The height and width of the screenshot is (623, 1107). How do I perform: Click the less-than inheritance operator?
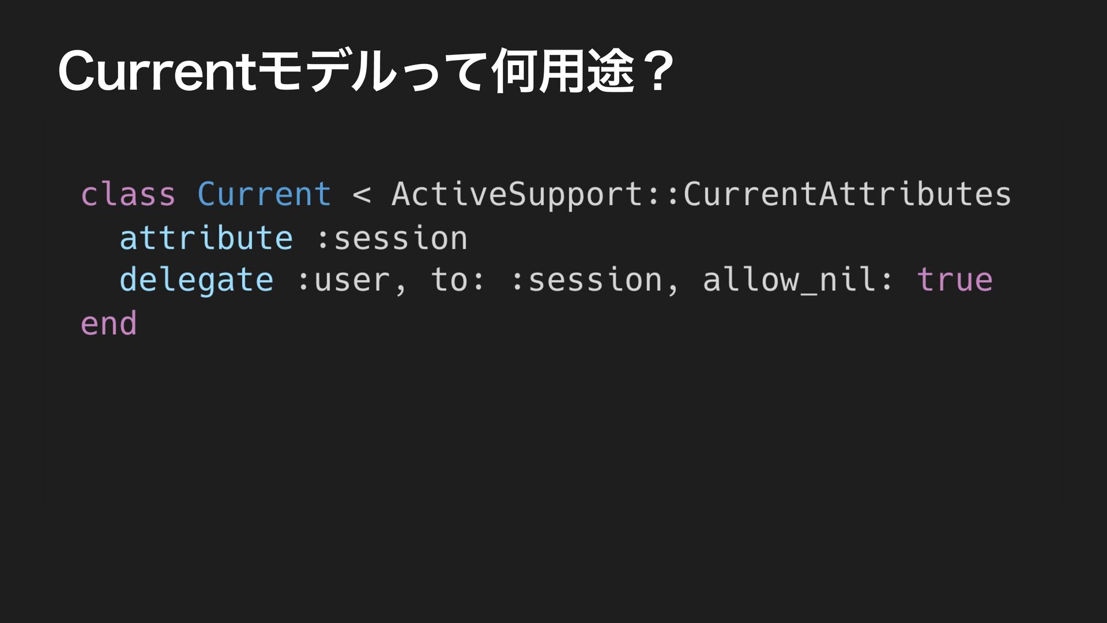(x=362, y=195)
